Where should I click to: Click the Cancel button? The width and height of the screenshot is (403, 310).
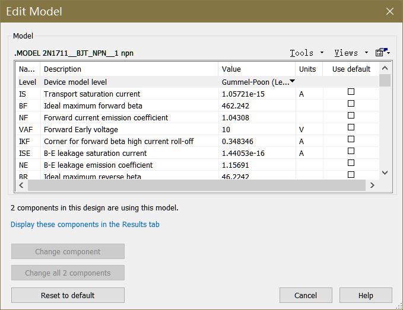pyautogui.click(x=306, y=295)
